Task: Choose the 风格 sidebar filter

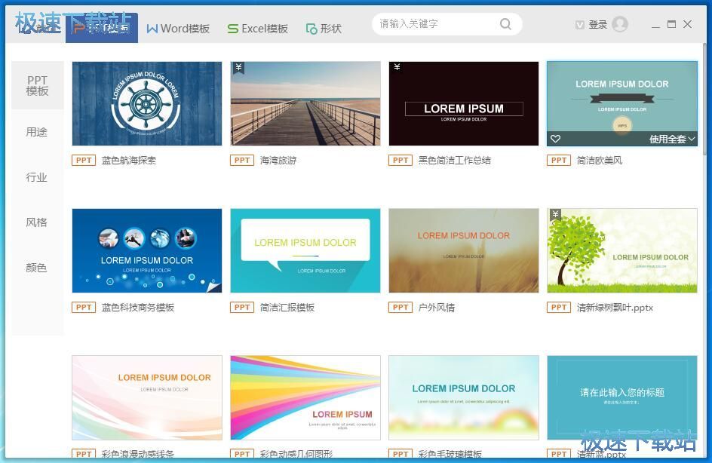Action: pos(37,222)
